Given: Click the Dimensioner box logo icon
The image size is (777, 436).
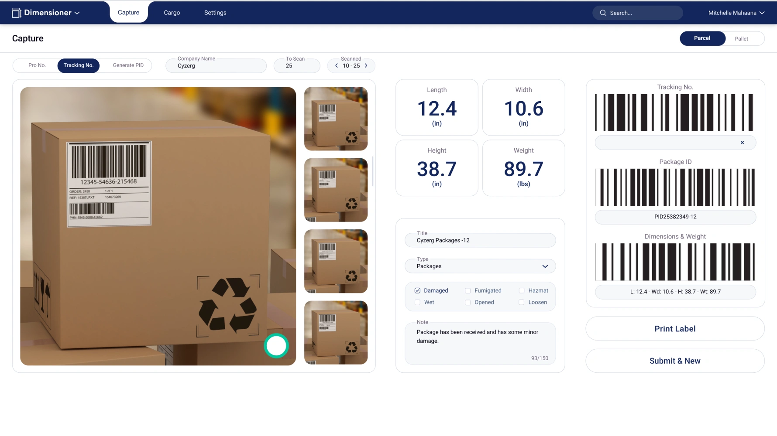Looking at the screenshot, I should click(x=17, y=13).
